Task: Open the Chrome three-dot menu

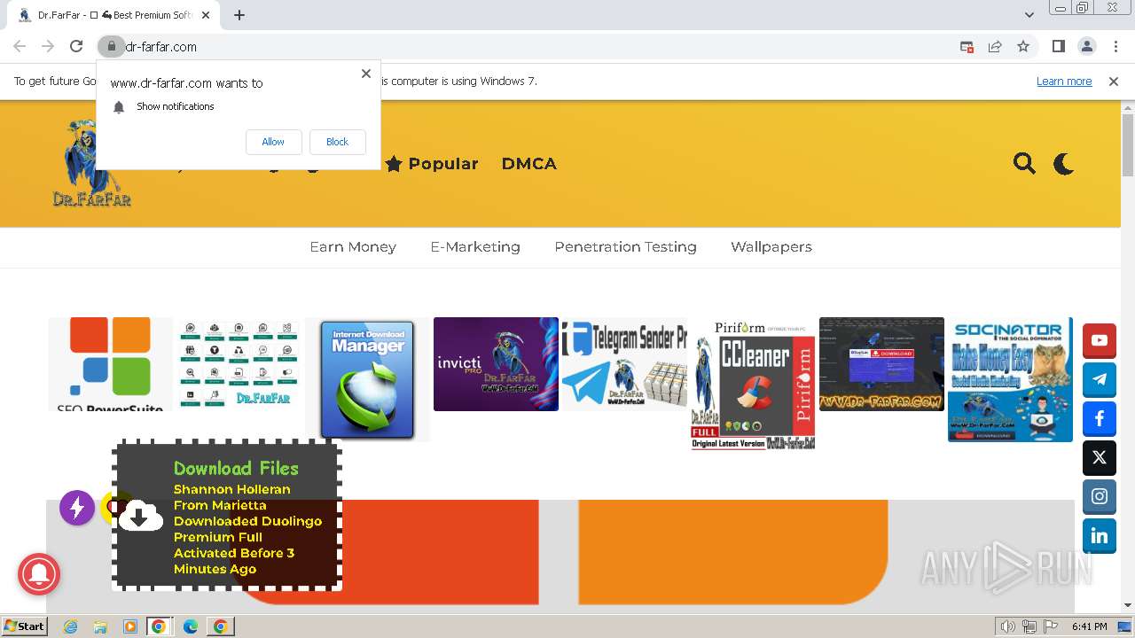Action: [1116, 46]
